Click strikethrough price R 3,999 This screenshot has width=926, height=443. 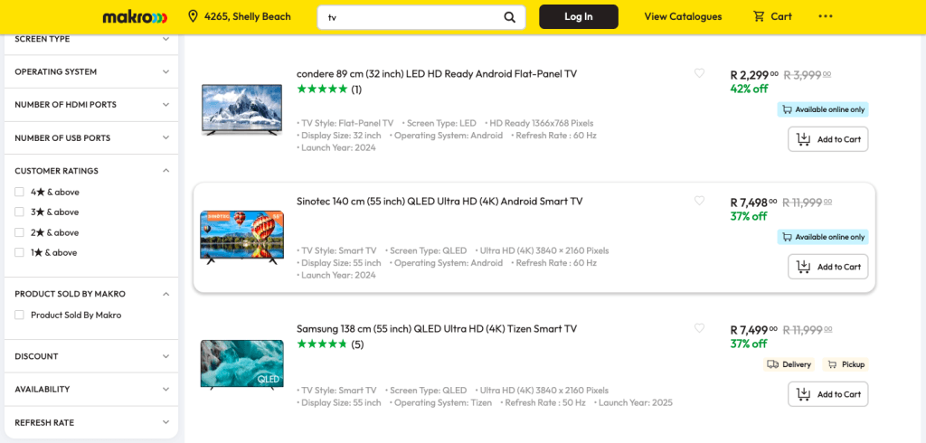(808, 75)
